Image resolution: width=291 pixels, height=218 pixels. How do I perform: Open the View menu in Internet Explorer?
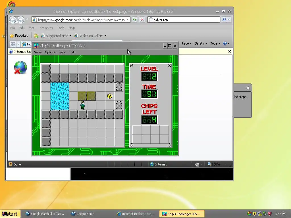32,28
